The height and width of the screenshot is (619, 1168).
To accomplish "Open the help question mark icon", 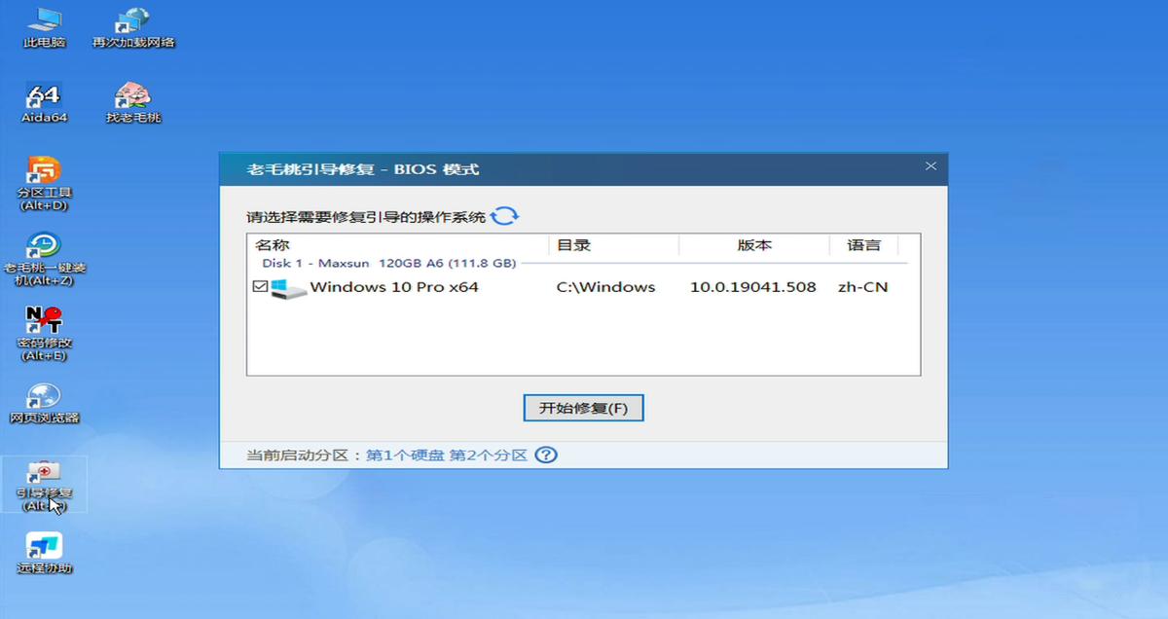I will (x=546, y=455).
